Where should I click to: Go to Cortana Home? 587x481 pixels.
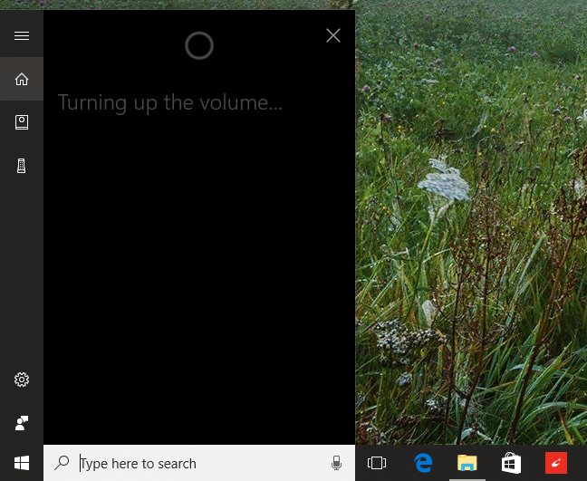click(22, 79)
